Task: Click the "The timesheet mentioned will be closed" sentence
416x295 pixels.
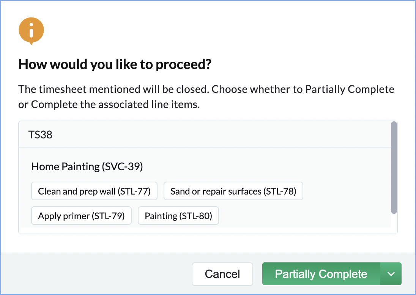Action: click(x=114, y=90)
